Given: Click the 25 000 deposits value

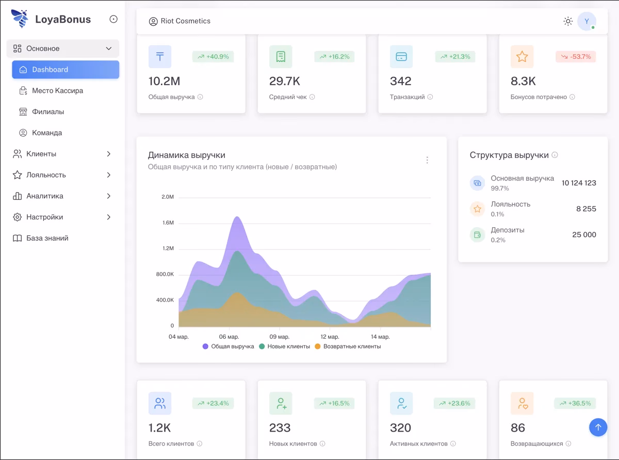Looking at the screenshot, I should 584,234.
